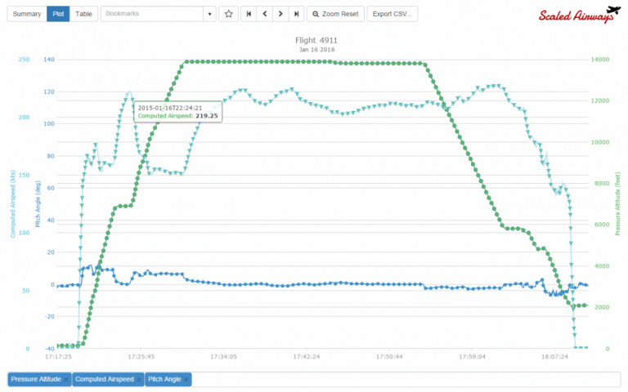Click the Flight 4911 chart title

(315, 39)
